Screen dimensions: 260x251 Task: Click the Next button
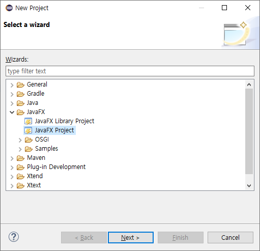click(131, 238)
